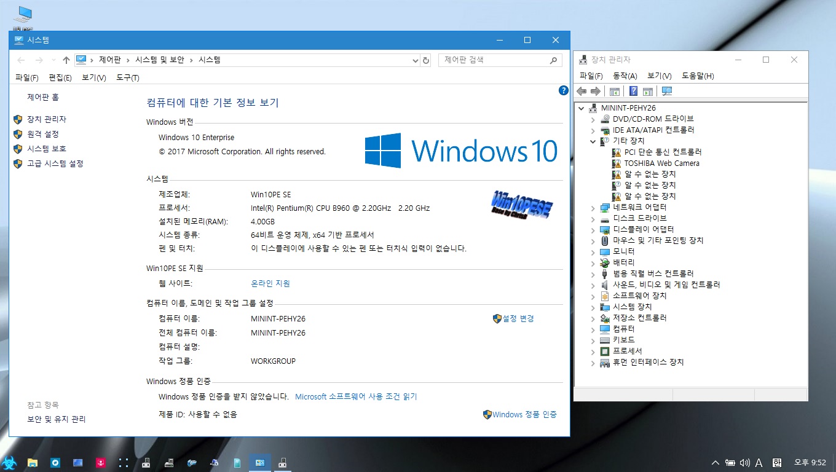Toggle the console tree pane icon in Device Manager
This screenshot has width=836, height=472.
(x=614, y=92)
